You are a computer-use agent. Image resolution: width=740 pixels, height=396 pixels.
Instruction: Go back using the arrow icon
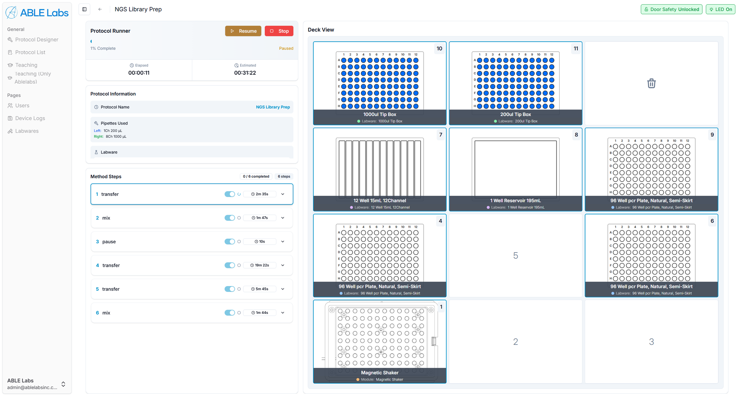(x=100, y=9)
